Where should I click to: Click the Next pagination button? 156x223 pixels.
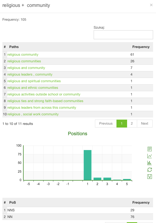(x=145, y=124)
